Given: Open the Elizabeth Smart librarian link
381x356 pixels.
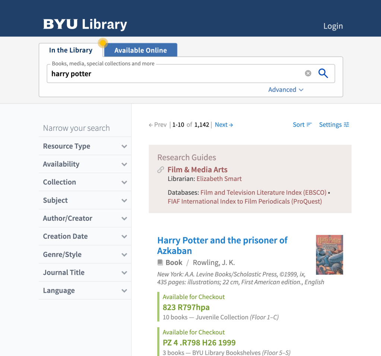Looking at the screenshot, I should pyautogui.click(x=219, y=179).
